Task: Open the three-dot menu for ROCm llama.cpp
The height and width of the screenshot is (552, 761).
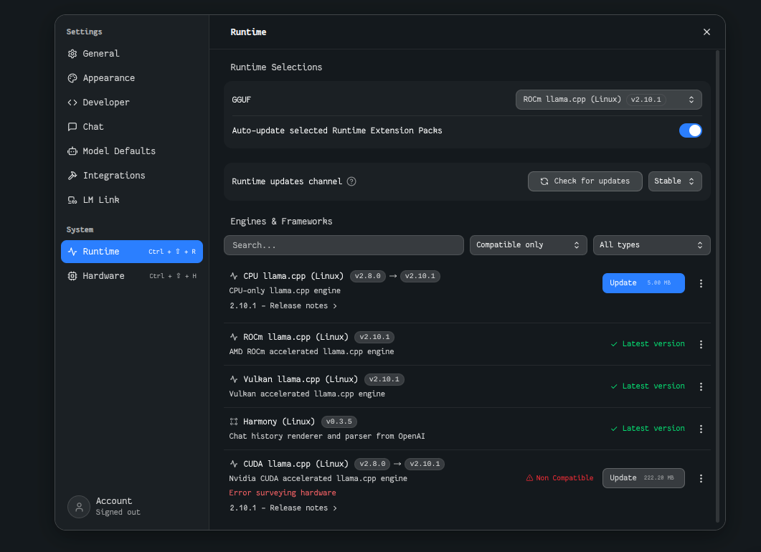Action: [x=701, y=344]
